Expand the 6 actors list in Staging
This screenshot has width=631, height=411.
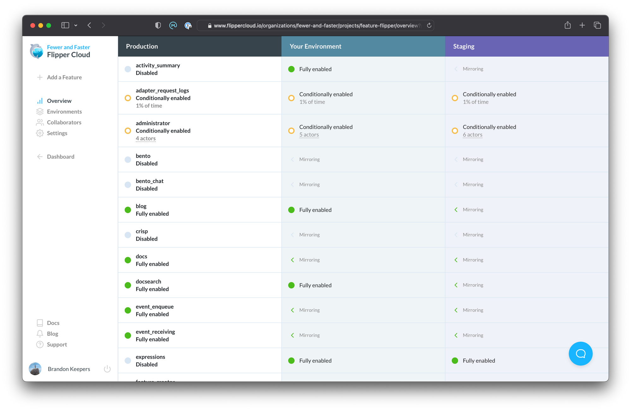click(x=472, y=135)
